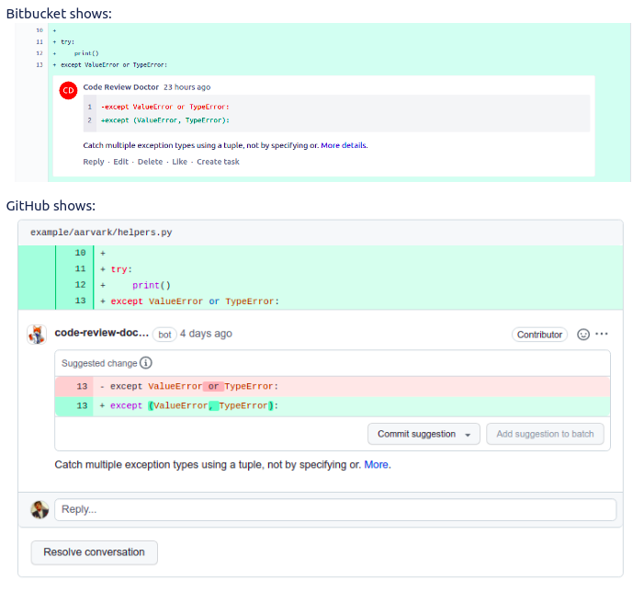The image size is (633, 591).
Task: Click in the Reply... input field
Action: 335,509
